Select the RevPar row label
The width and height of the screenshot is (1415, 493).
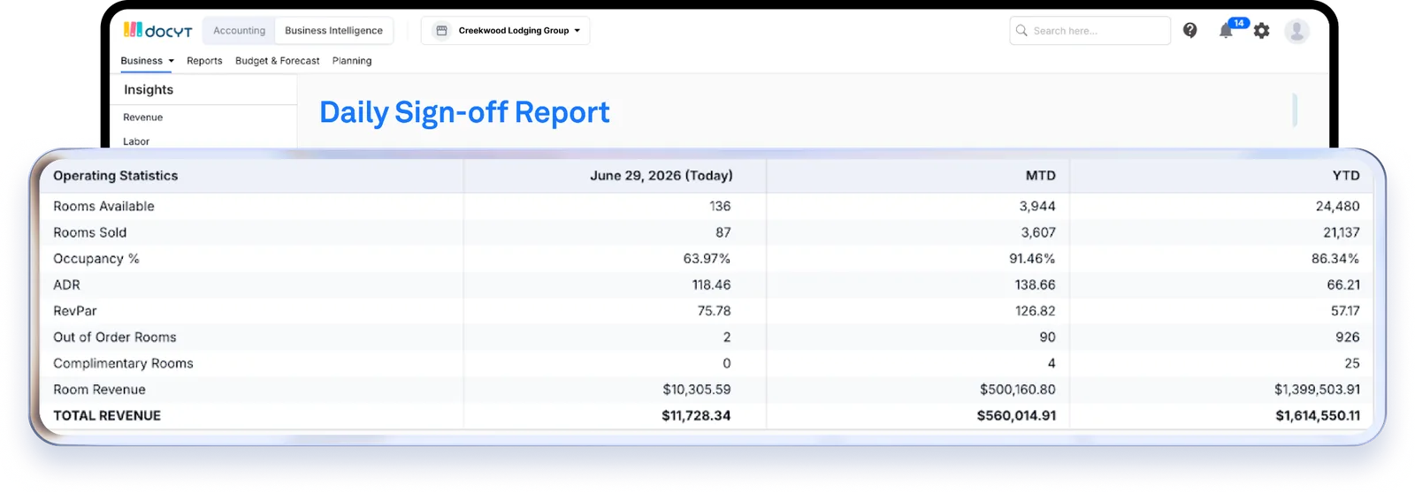tap(75, 311)
